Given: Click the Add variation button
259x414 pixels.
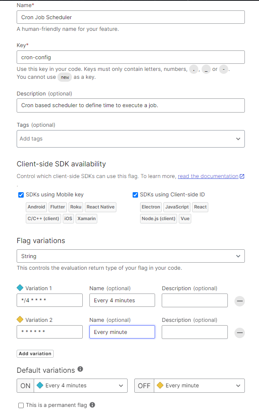Looking at the screenshot, I should click(35, 354).
